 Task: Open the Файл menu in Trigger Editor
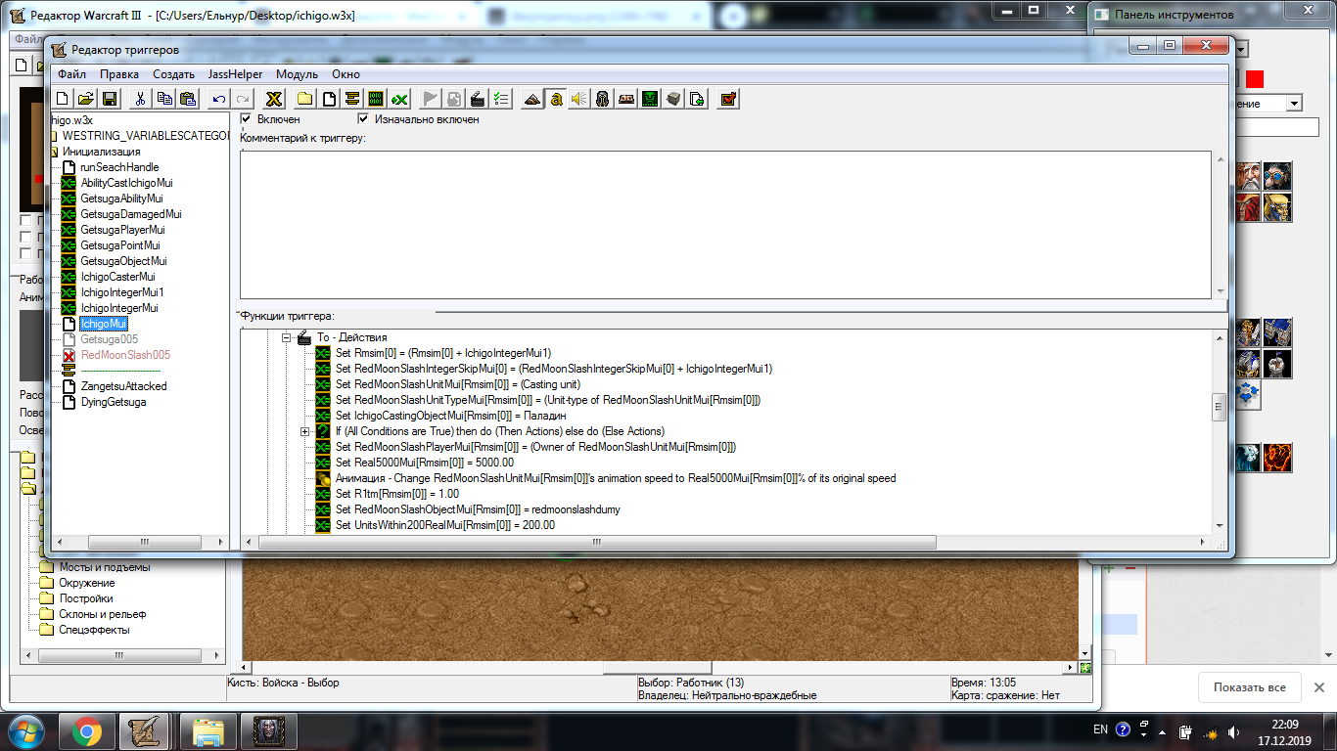pos(71,74)
